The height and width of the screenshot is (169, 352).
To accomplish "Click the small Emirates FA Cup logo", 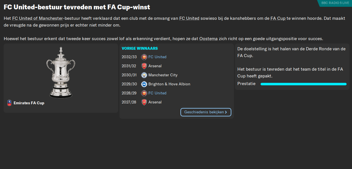I will 9,103.
